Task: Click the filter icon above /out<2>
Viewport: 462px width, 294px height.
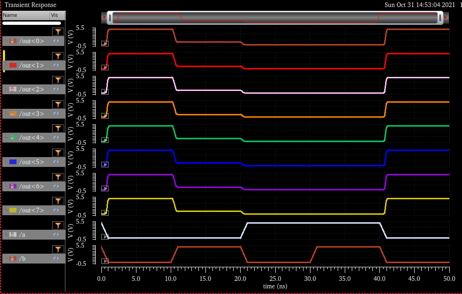Action: [x=58, y=80]
